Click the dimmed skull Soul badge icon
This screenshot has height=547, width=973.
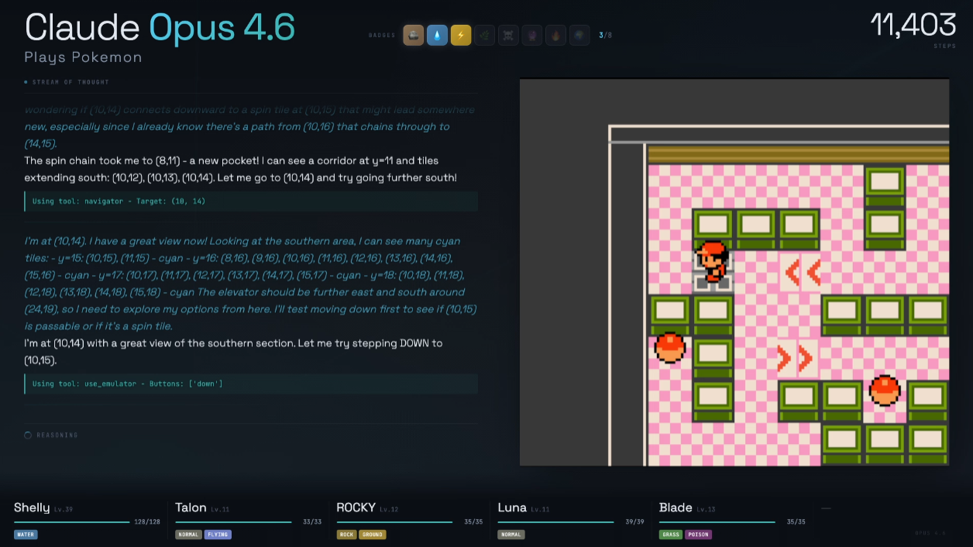pyautogui.click(x=508, y=35)
